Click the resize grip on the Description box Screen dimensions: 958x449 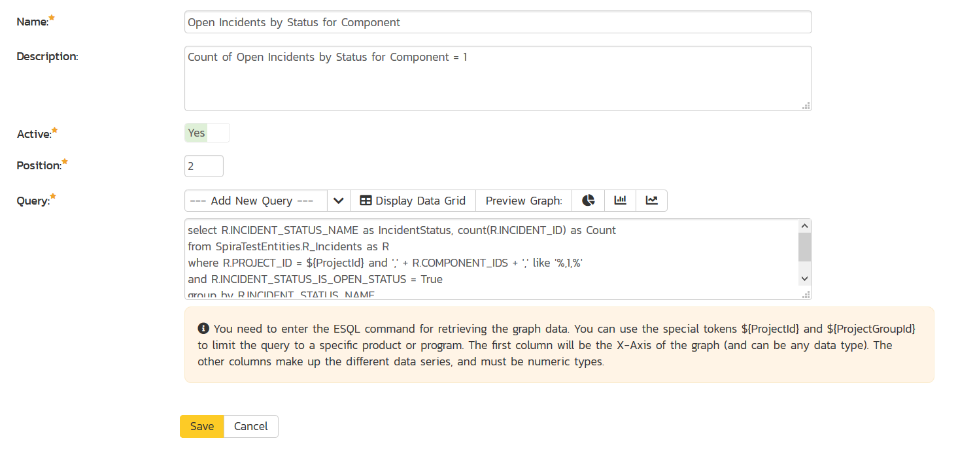tap(806, 105)
